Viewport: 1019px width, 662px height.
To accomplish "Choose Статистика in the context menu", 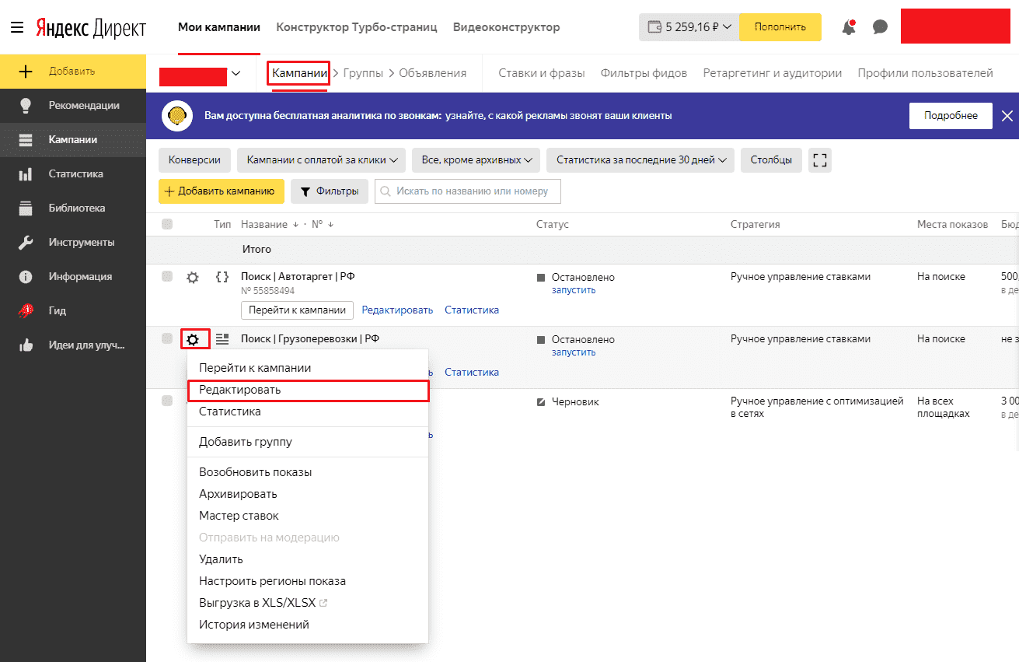I will (308, 412).
